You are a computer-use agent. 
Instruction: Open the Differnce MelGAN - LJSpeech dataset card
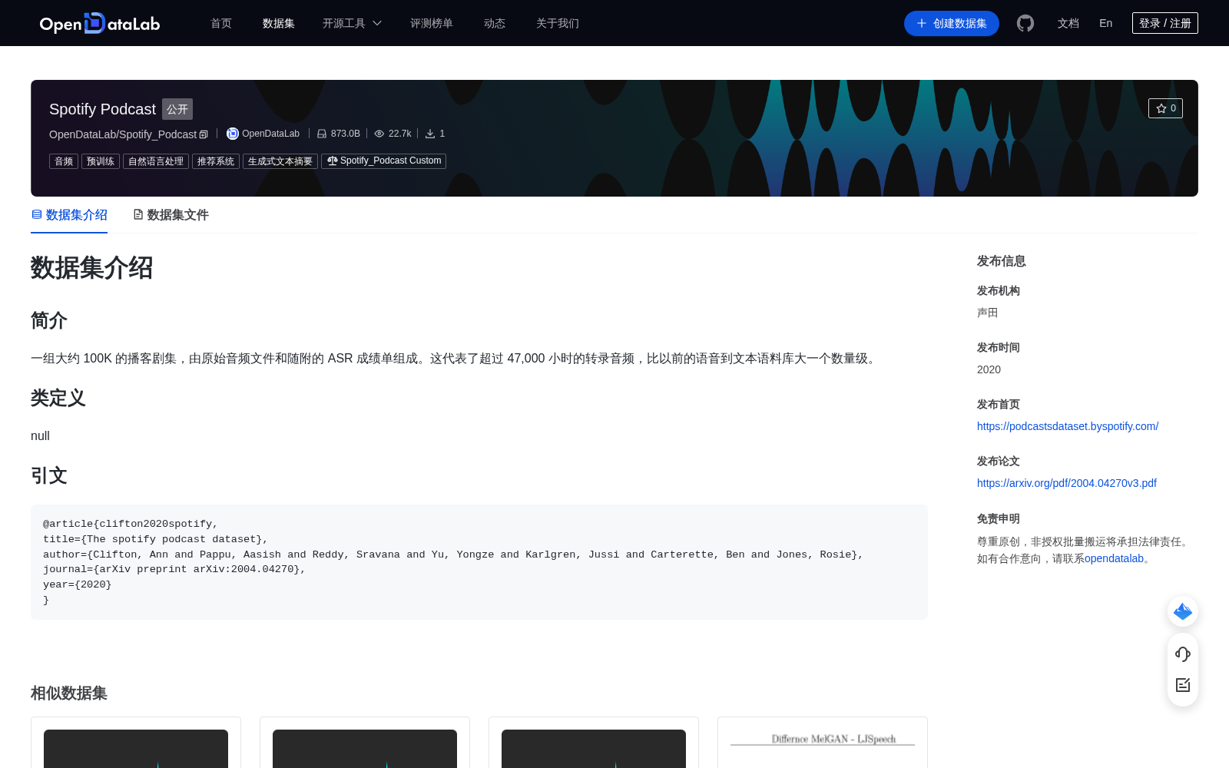[823, 743]
